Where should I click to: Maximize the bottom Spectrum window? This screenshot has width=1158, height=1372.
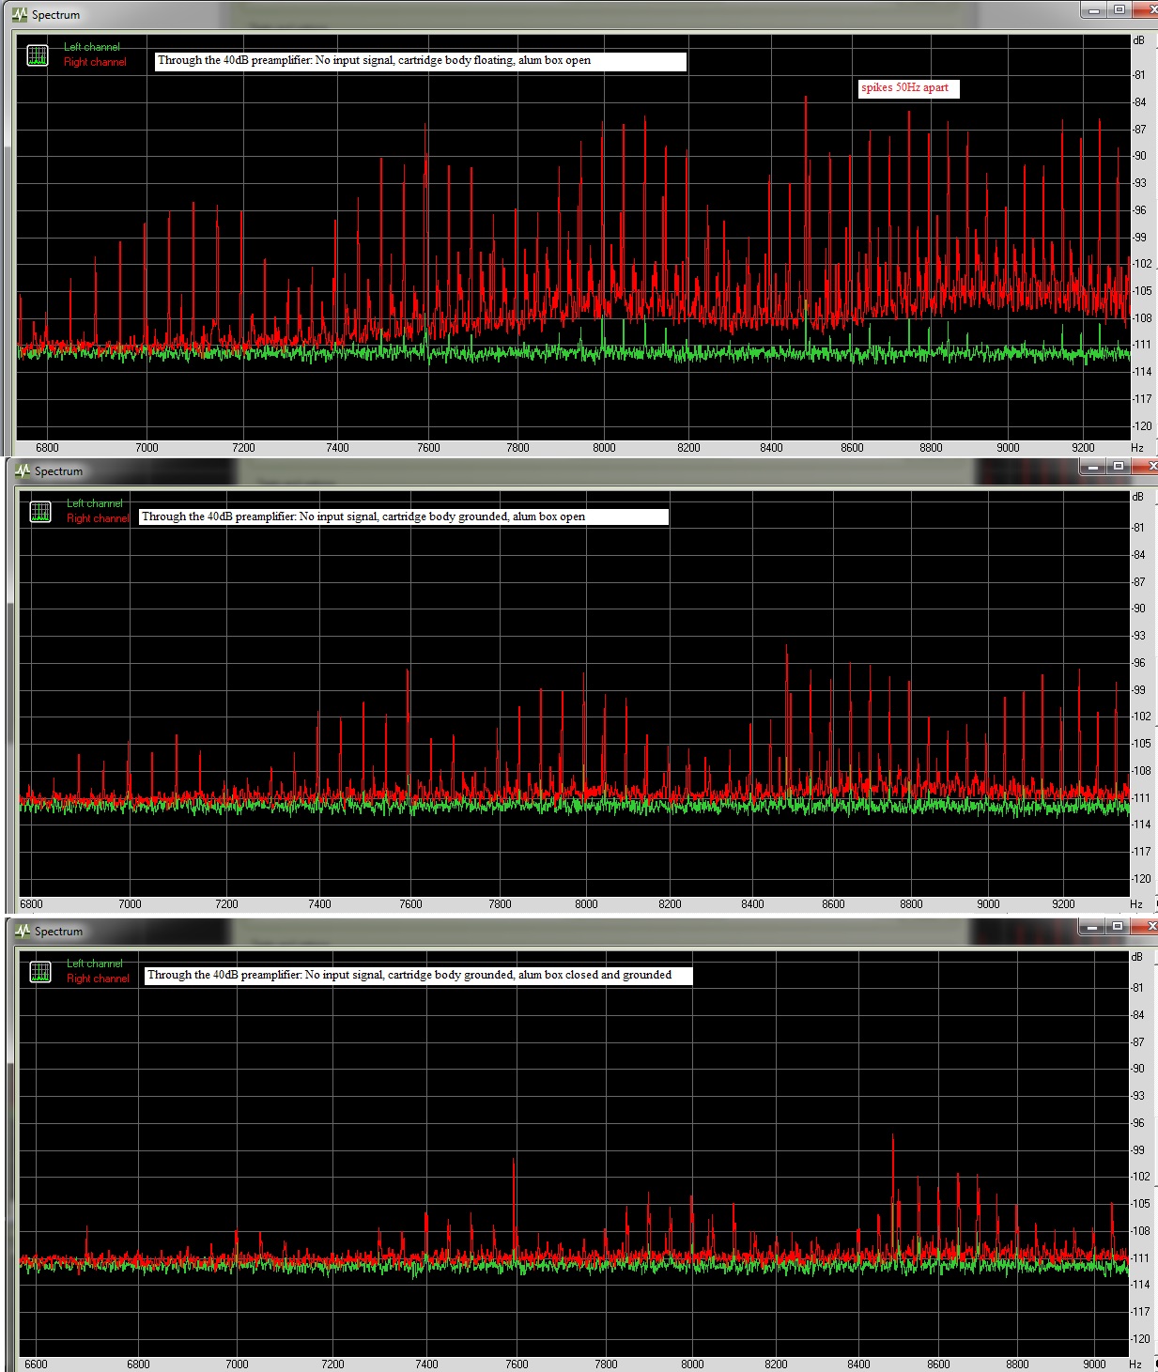(x=1118, y=926)
